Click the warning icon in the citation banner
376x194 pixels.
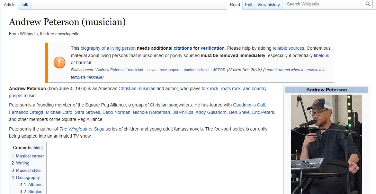(59, 63)
